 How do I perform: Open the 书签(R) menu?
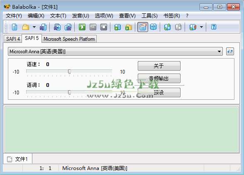(x=172, y=16)
